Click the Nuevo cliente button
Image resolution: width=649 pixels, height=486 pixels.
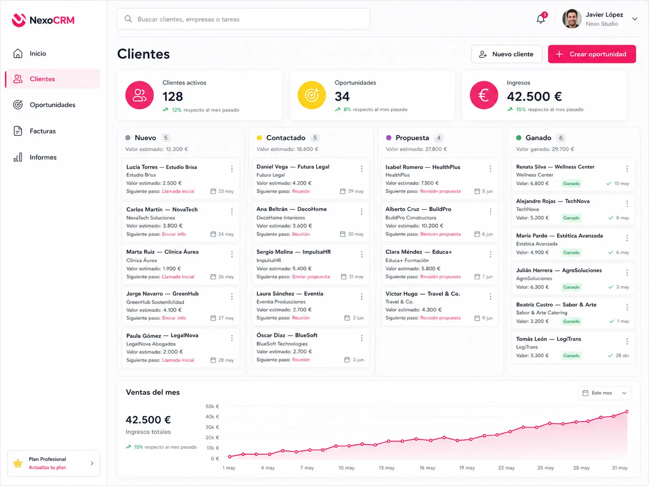point(506,54)
